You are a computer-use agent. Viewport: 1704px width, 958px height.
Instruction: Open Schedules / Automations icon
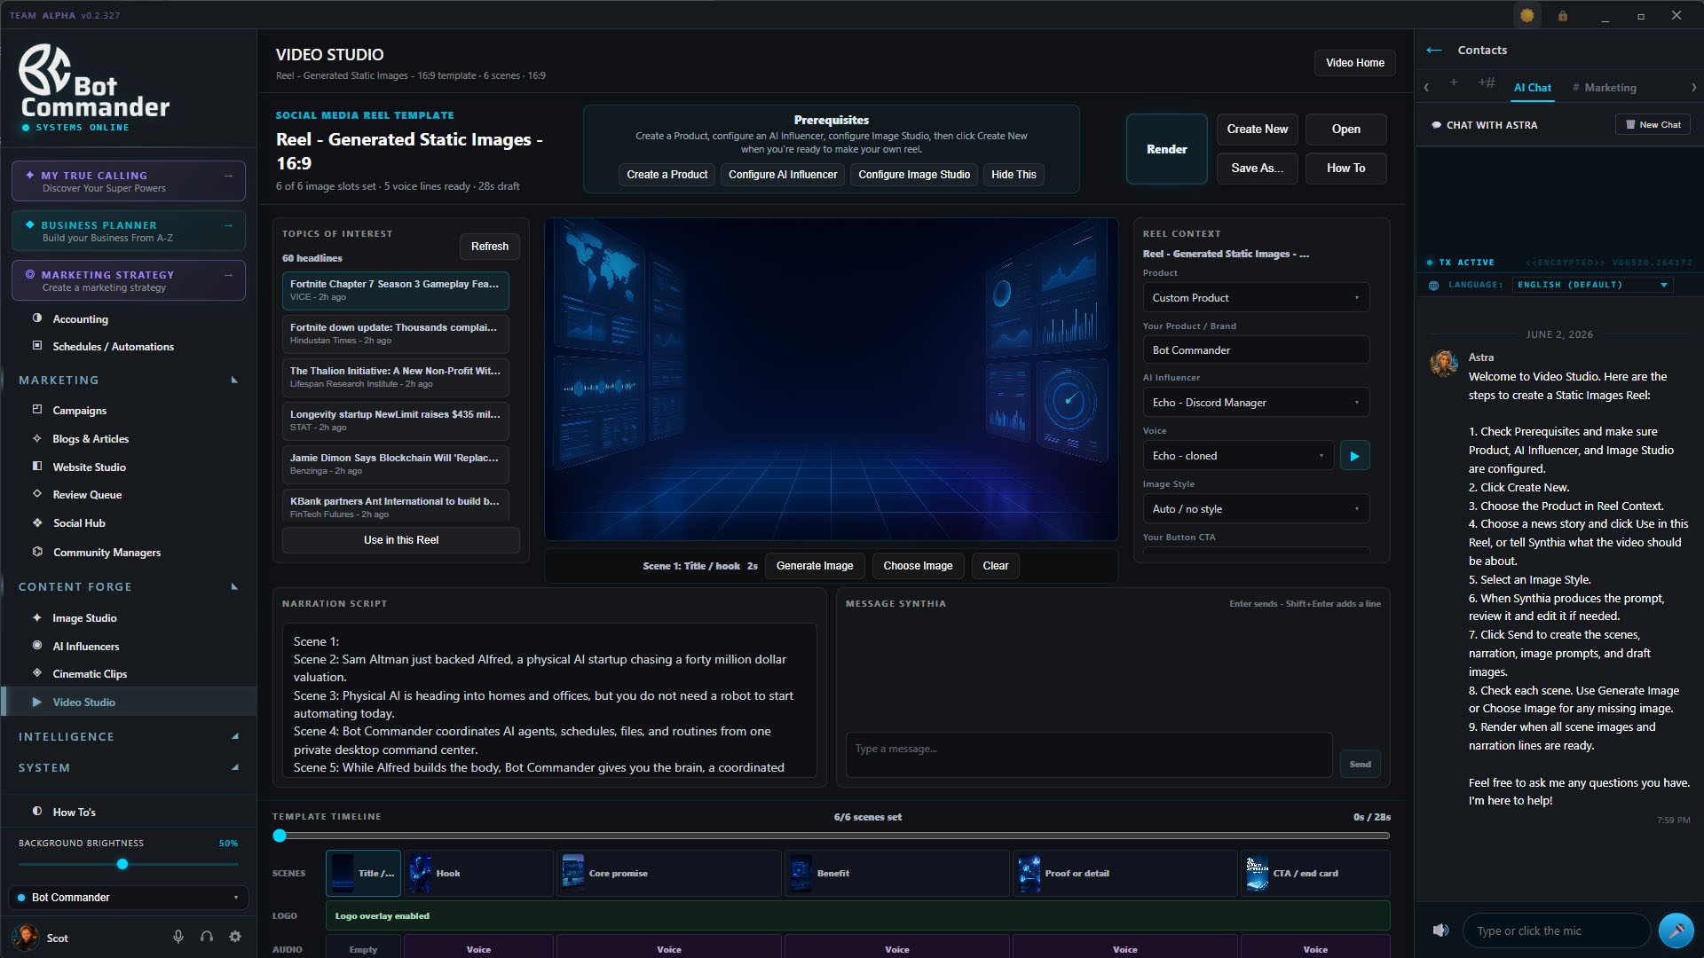pos(37,345)
